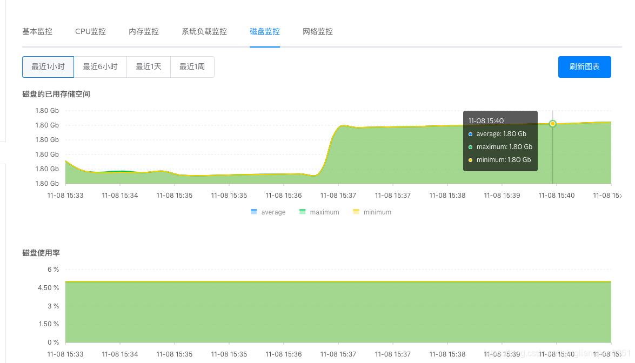The height and width of the screenshot is (363, 635).
Task: Click the 磁盘的已用存储空间 chart title
Action: (56, 95)
